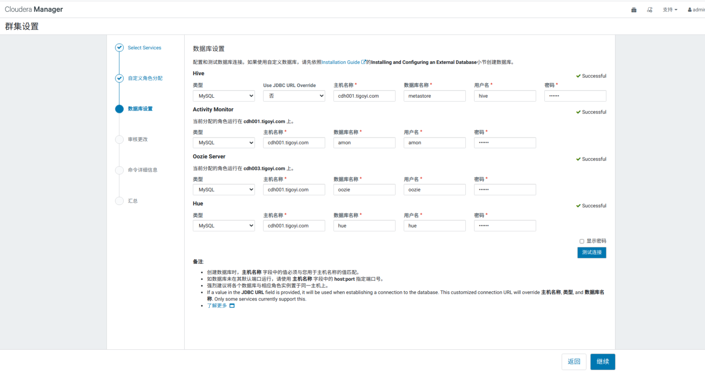
Task: Click the Oozie Server section heading
Action: 209,157
